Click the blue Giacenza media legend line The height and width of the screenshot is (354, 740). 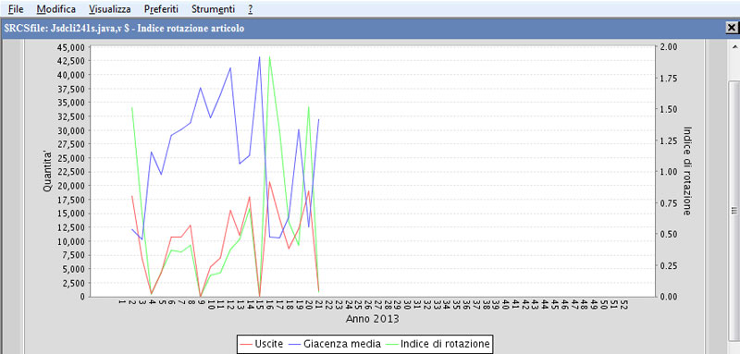pos(295,344)
